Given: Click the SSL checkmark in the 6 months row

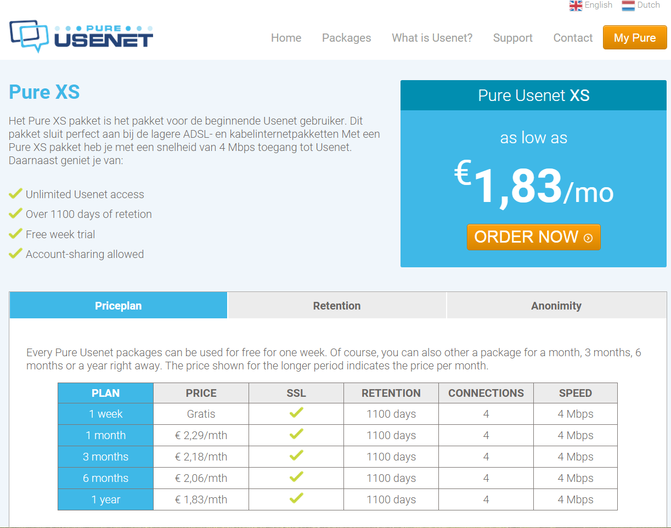Looking at the screenshot, I should tap(296, 478).
